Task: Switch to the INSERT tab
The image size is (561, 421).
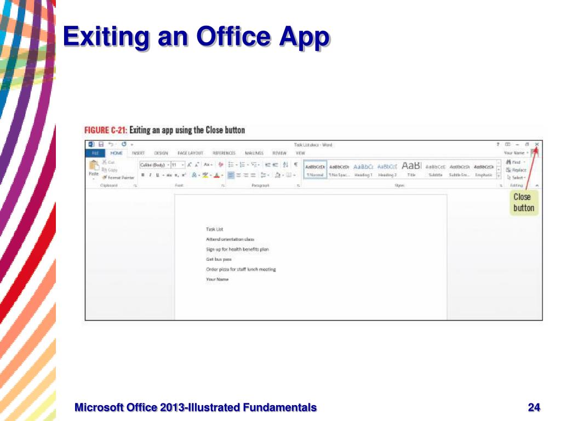Action: pos(138,153)
